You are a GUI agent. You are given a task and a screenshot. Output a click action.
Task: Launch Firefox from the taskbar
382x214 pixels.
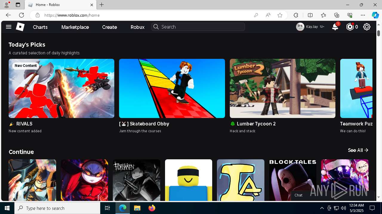(x=152, y=208)
